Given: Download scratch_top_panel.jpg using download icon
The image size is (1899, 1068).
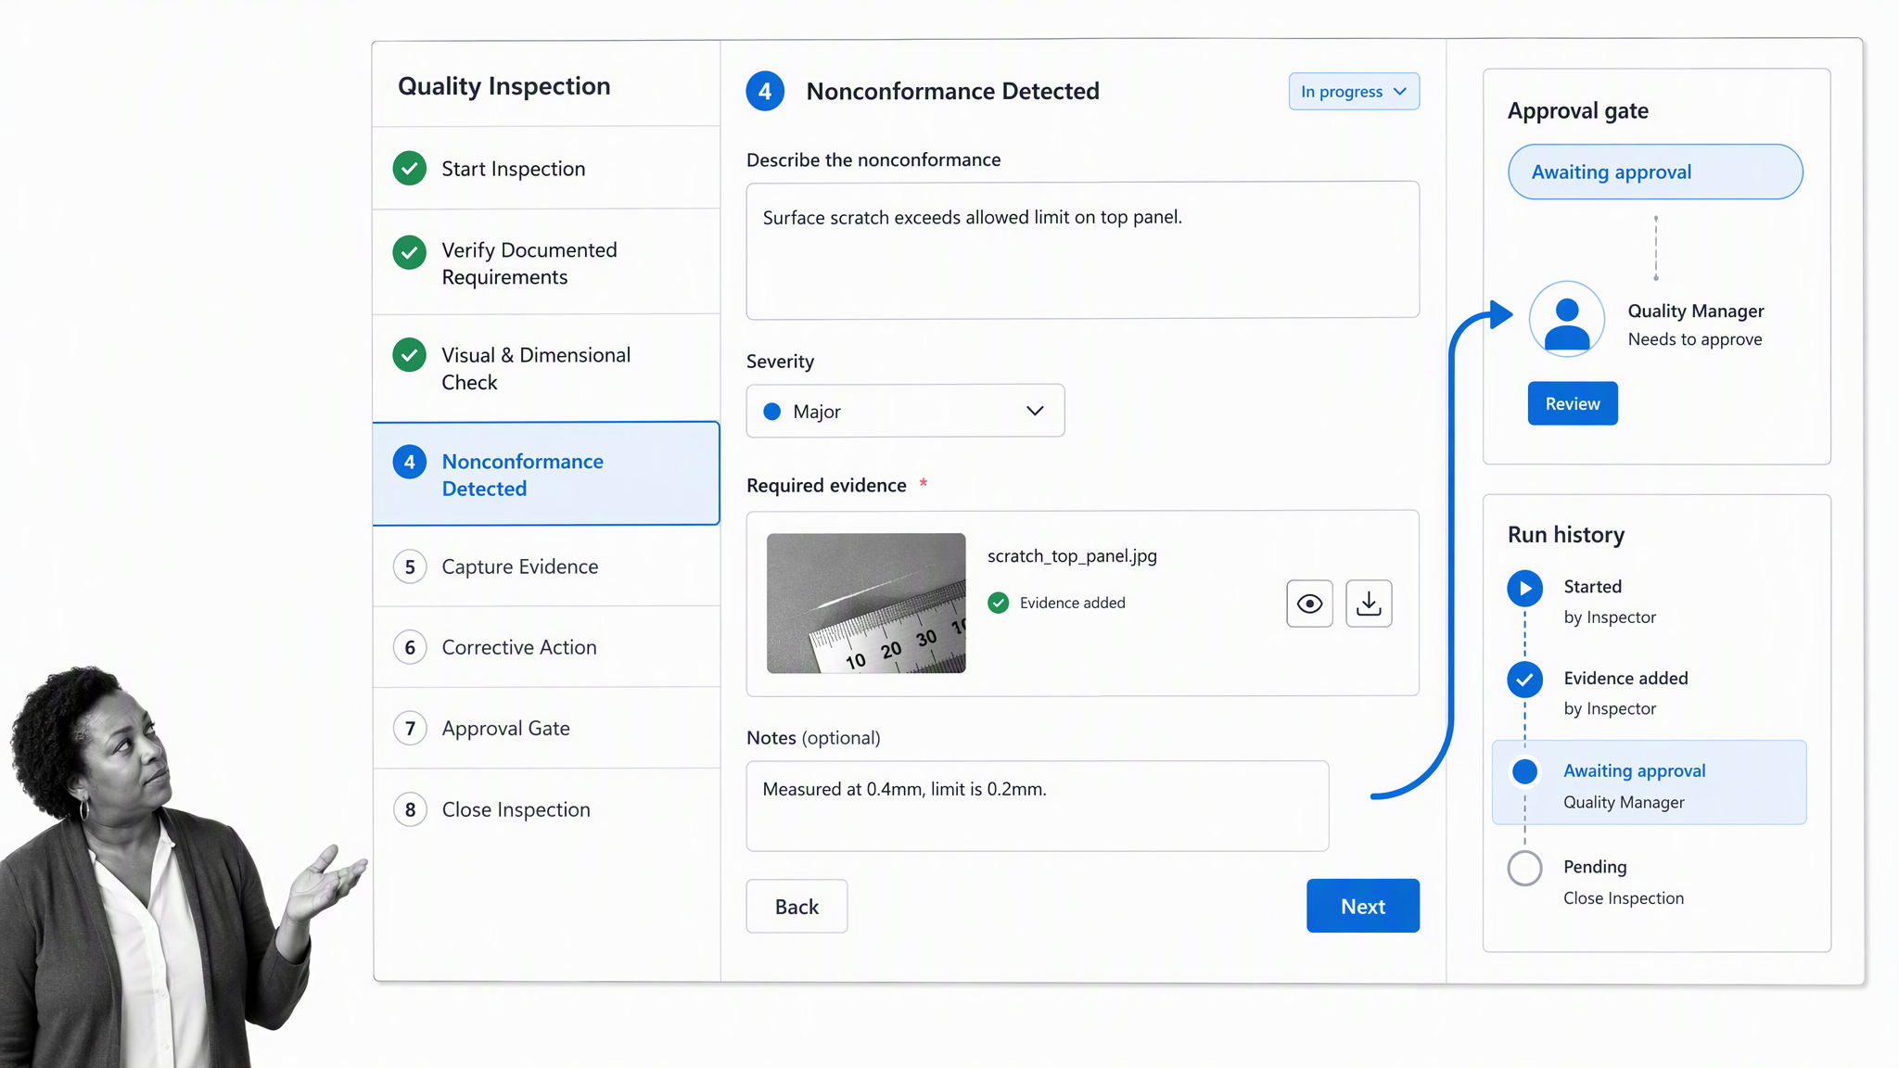Looking at the screenshot, I should point(1369,604).
